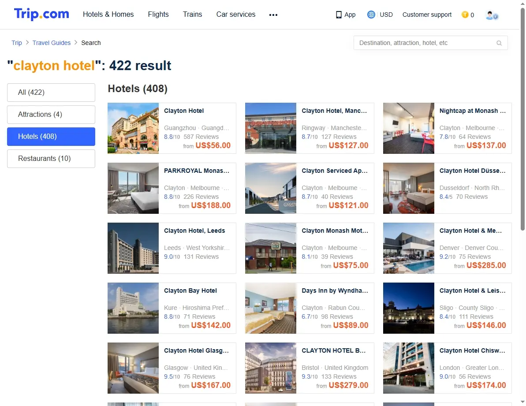This screenshot has height=406, width=526.
Task: Click Clayton Hotel & Leis... title
Action: click(472, 291)
